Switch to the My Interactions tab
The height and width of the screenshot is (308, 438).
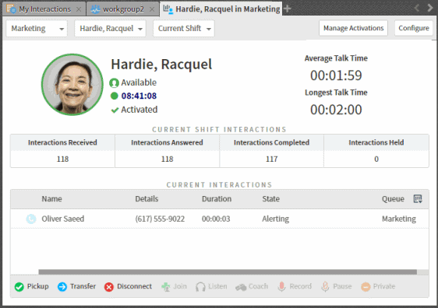(44, 9)
